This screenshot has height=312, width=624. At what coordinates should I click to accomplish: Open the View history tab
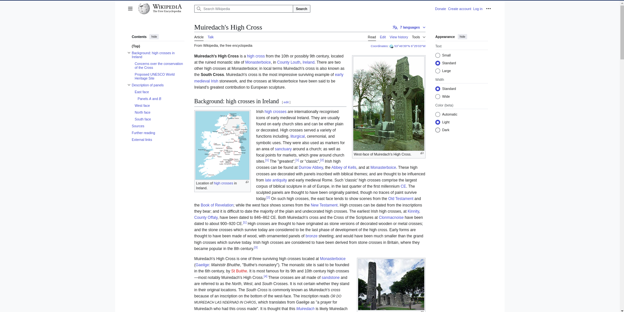pyautogui.click(x=399, y=37)
